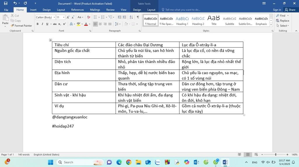299x167 pixels.
Task: Toggle Italic formatting
Action: (x=42, y=24)
